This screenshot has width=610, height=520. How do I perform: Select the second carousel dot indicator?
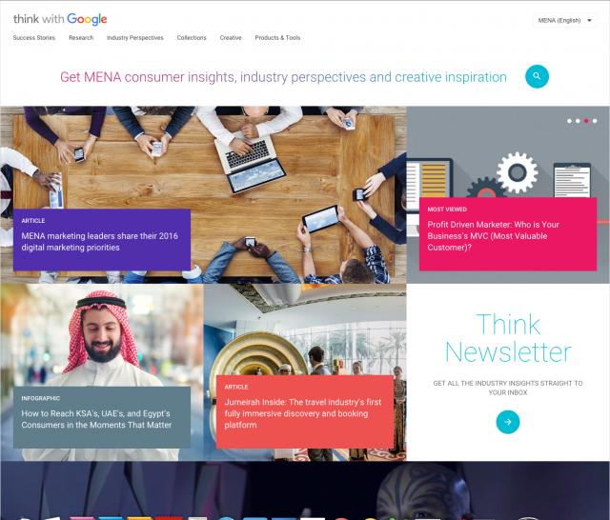578,121
